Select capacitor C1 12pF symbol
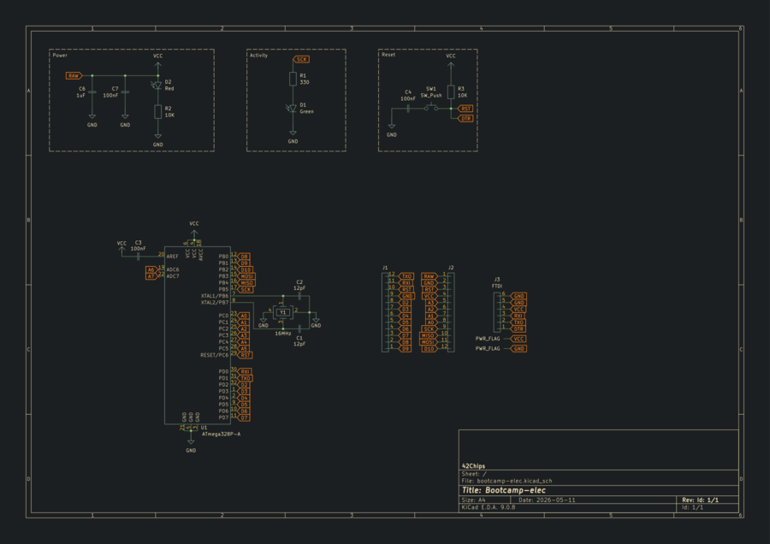This screenshot has height=544, width=770. click(x=299, y=329)
